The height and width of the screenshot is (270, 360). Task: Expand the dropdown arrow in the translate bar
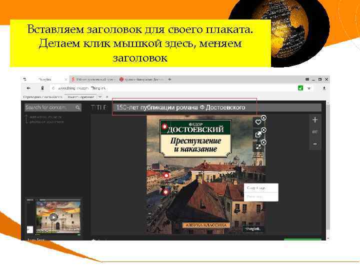click(x=100, y=97)
